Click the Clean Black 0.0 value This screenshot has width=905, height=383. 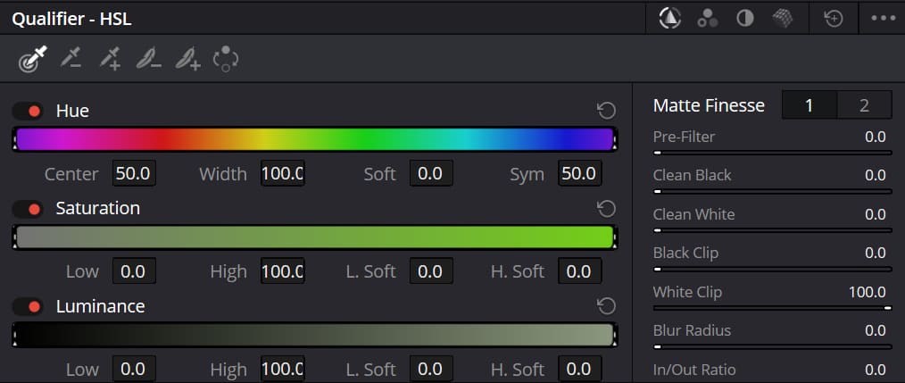[875, 176]
